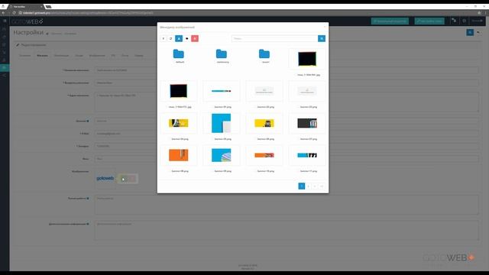The image size is (489, 275).
Task: Click the GOTOWEB logo in admin header
Action: click(x=28, y=21)
